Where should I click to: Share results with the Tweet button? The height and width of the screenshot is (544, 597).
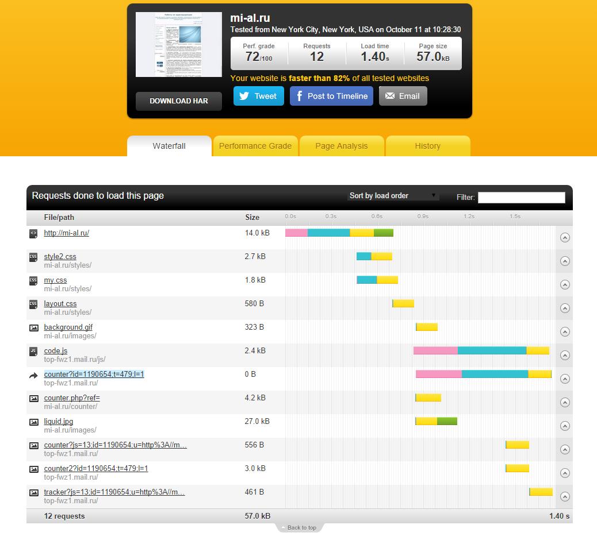258,96
